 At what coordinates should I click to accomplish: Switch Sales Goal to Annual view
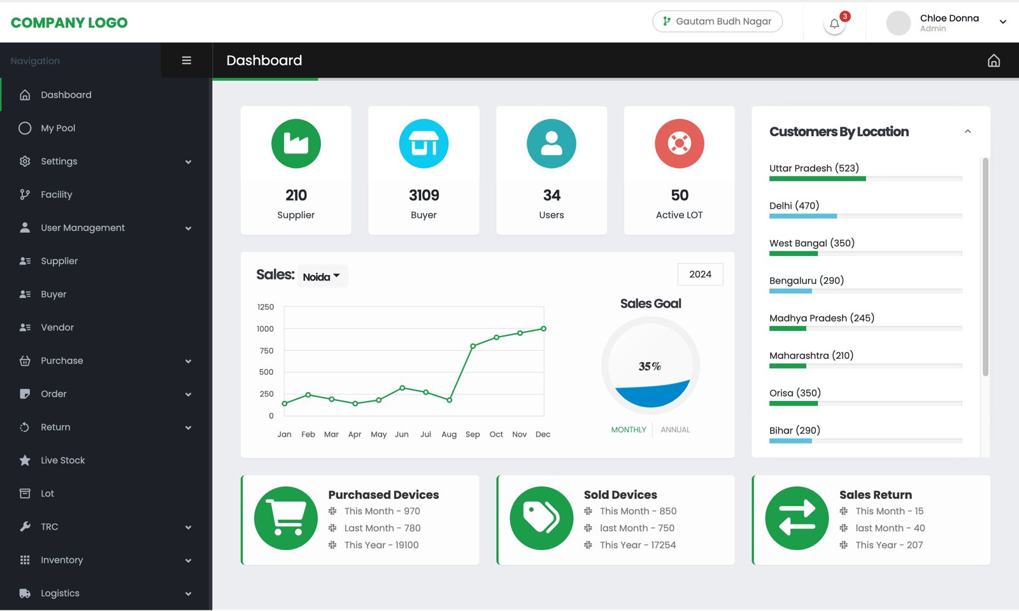pyautogui.click(x=675, y=430)
